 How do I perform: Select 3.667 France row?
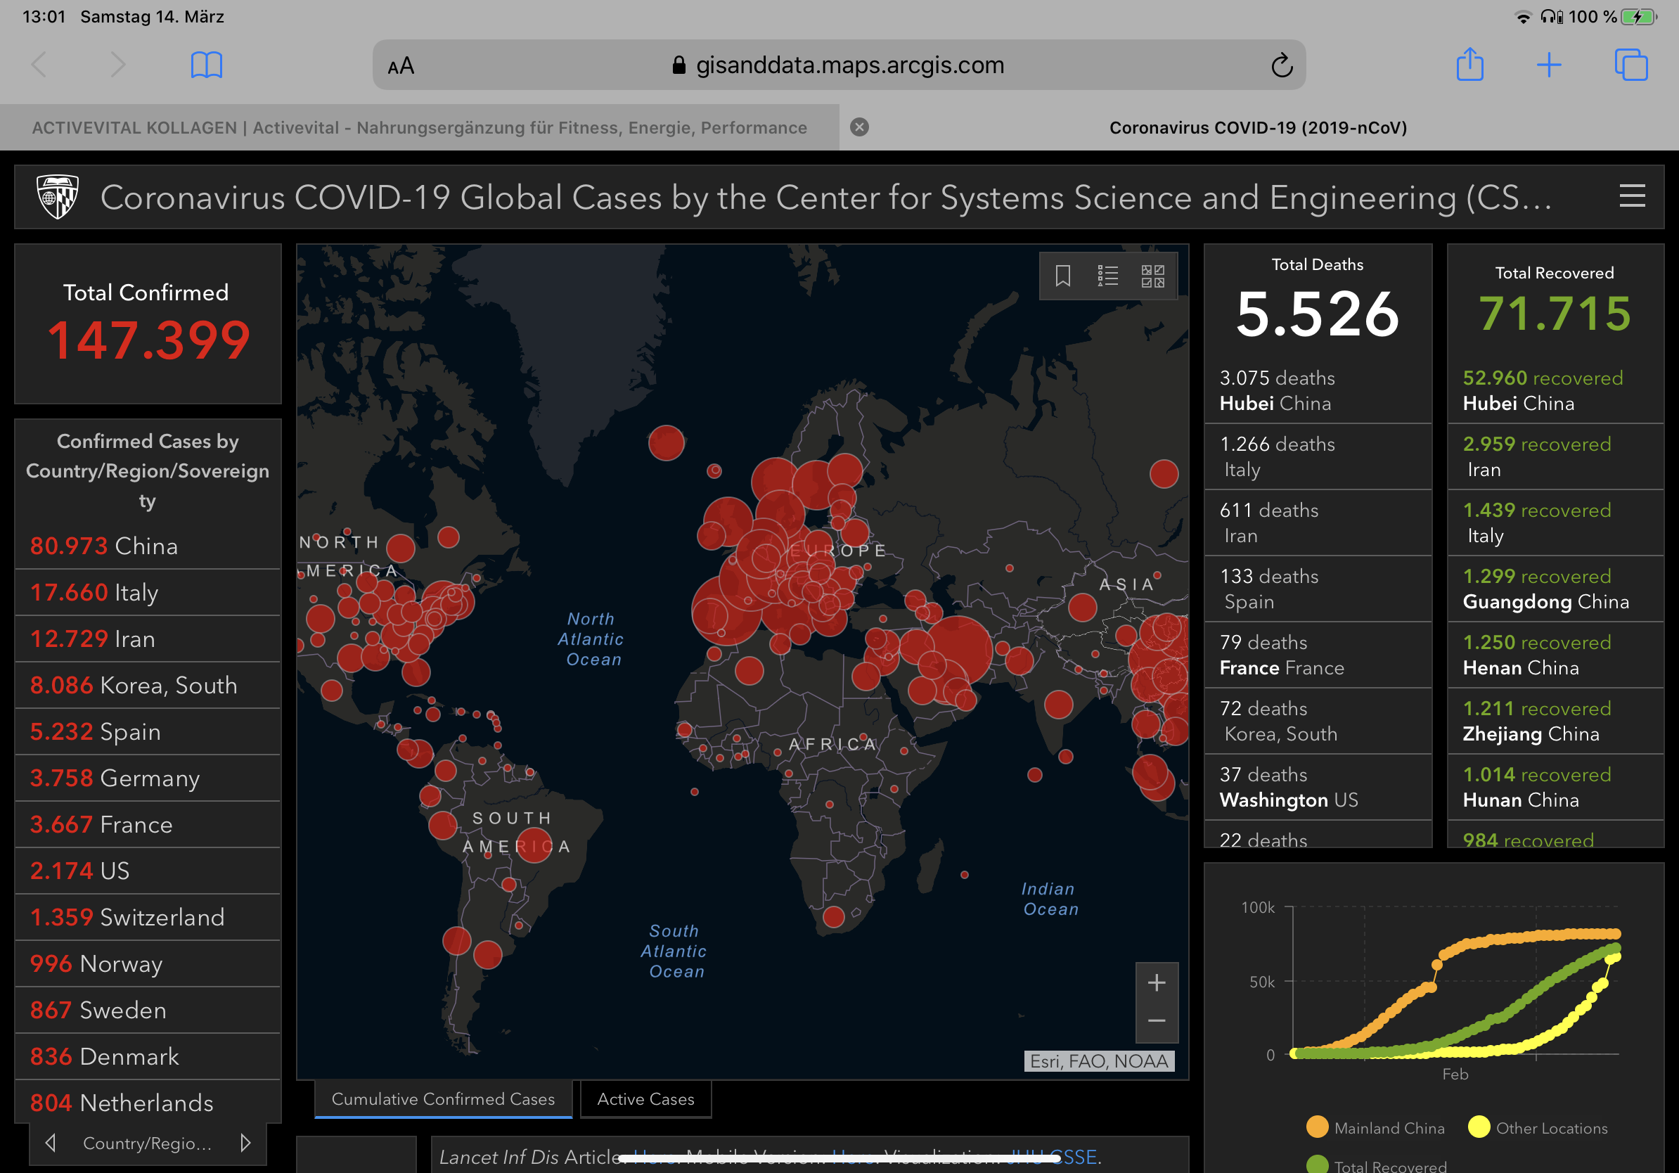pos(148,825)
